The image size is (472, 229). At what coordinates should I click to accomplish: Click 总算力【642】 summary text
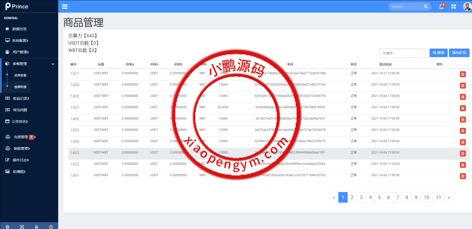tap(83, 36)
